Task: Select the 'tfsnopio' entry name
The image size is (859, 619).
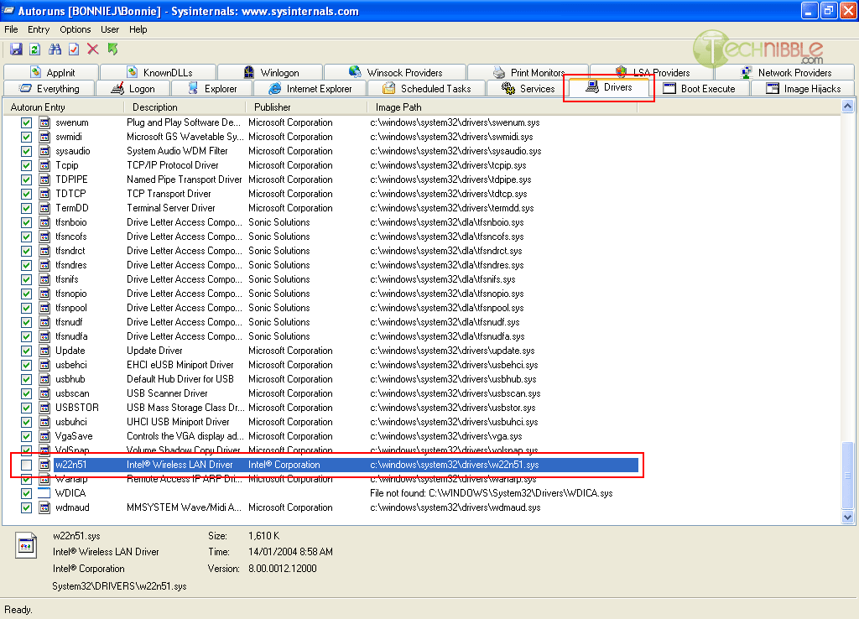Action: [x=71, y=294]
